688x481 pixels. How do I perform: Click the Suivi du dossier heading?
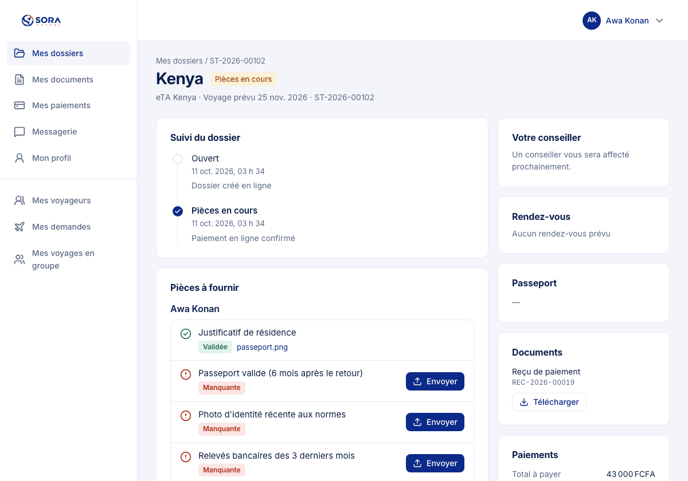point(205,138)
